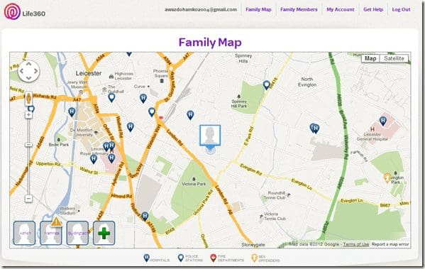The height and width of the screenshot is (269, 425).
Task: Open the Terms of Use link
Action: point(356,244)
